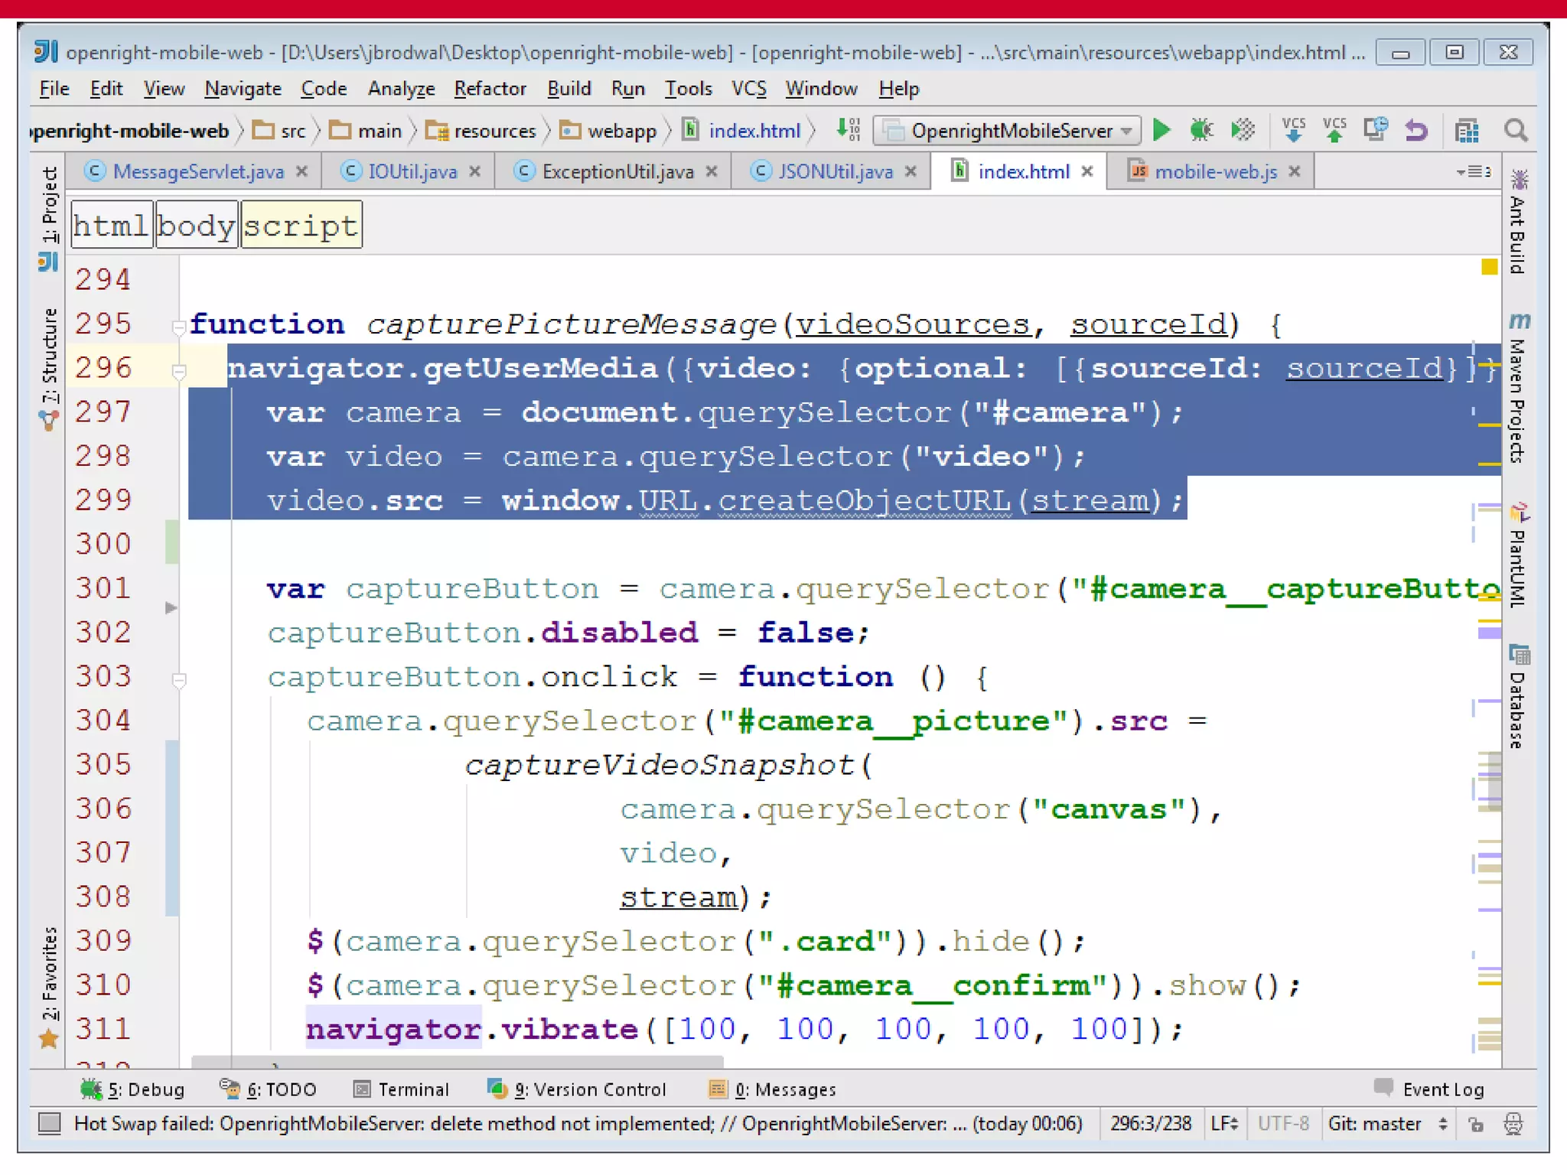Collapse the capturePictureMessage function fold marker
The image size is (1567, 1175).
click(x=179, y=327)
